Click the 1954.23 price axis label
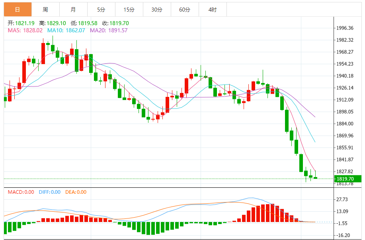Image resolution: width=365 pixels, height=240 pixels. [x=345, y=64]
